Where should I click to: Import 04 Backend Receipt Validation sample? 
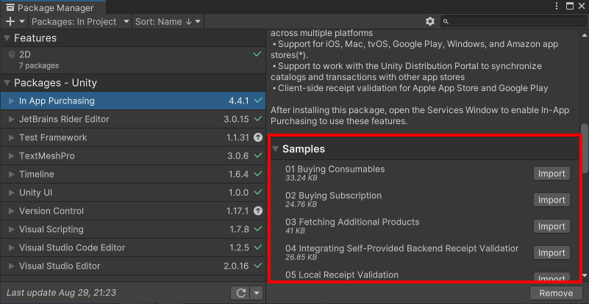(x=551, y=253)
